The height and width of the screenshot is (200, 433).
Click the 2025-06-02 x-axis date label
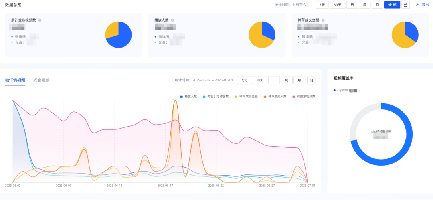click(13, 186)
